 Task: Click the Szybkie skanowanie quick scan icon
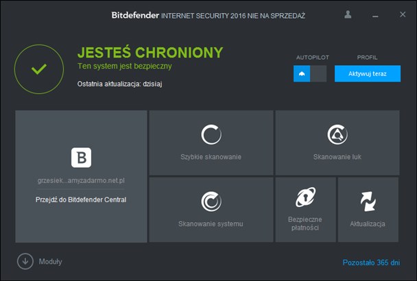click(211, 134)
